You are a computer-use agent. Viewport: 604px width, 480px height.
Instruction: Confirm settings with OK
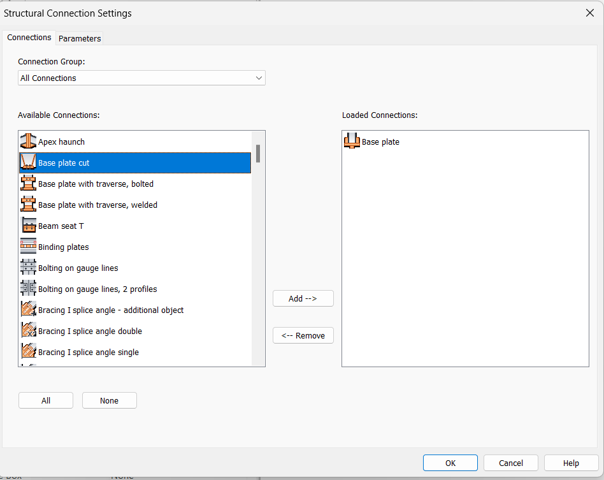point(450,463)
